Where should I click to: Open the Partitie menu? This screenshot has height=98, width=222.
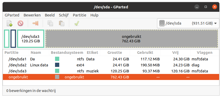[80, 15]
